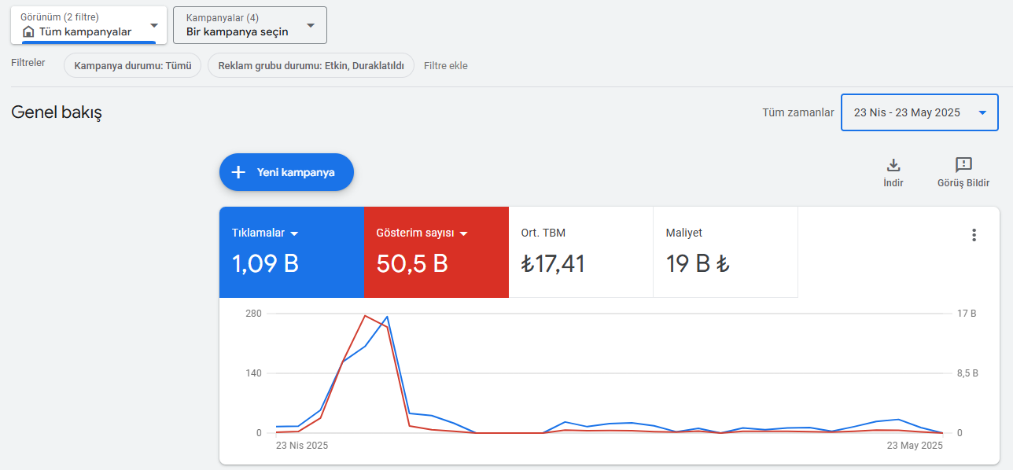Image resolution: width=1013 pixels, height=470 pixels.
Task: Click the 17 B right axis label
Action: tap(967, 314)
